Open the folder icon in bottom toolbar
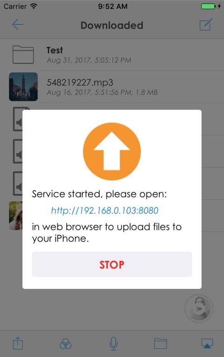 161,343
